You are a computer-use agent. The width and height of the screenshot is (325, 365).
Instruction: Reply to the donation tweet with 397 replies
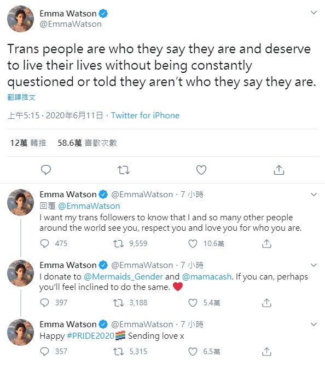[44, 303]
